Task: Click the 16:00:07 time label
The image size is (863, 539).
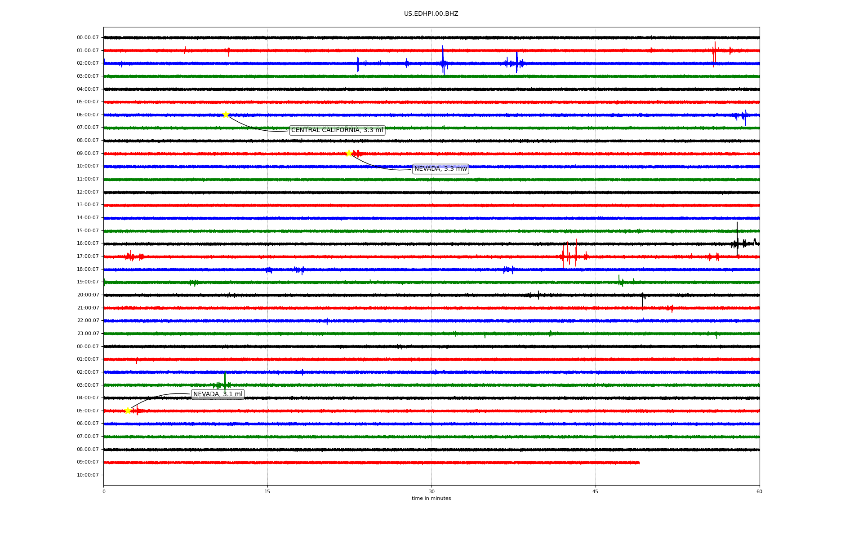Action: [88, 243]
